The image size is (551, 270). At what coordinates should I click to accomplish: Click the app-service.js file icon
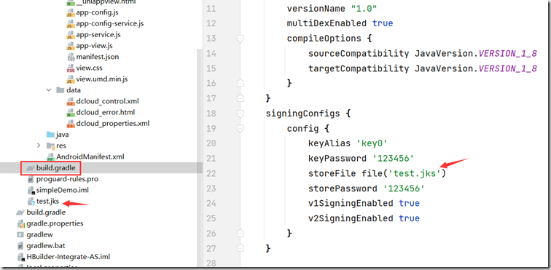[70, 35]
